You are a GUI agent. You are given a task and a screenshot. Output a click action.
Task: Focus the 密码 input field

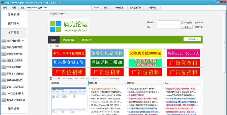tap(169, 27)
